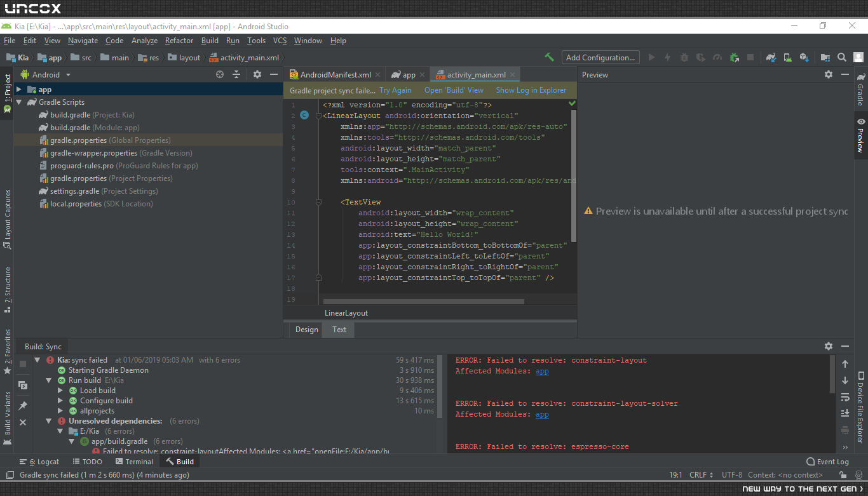Click the Add Configuration... button
Screen dimensions: 868x496
[600, 57]
